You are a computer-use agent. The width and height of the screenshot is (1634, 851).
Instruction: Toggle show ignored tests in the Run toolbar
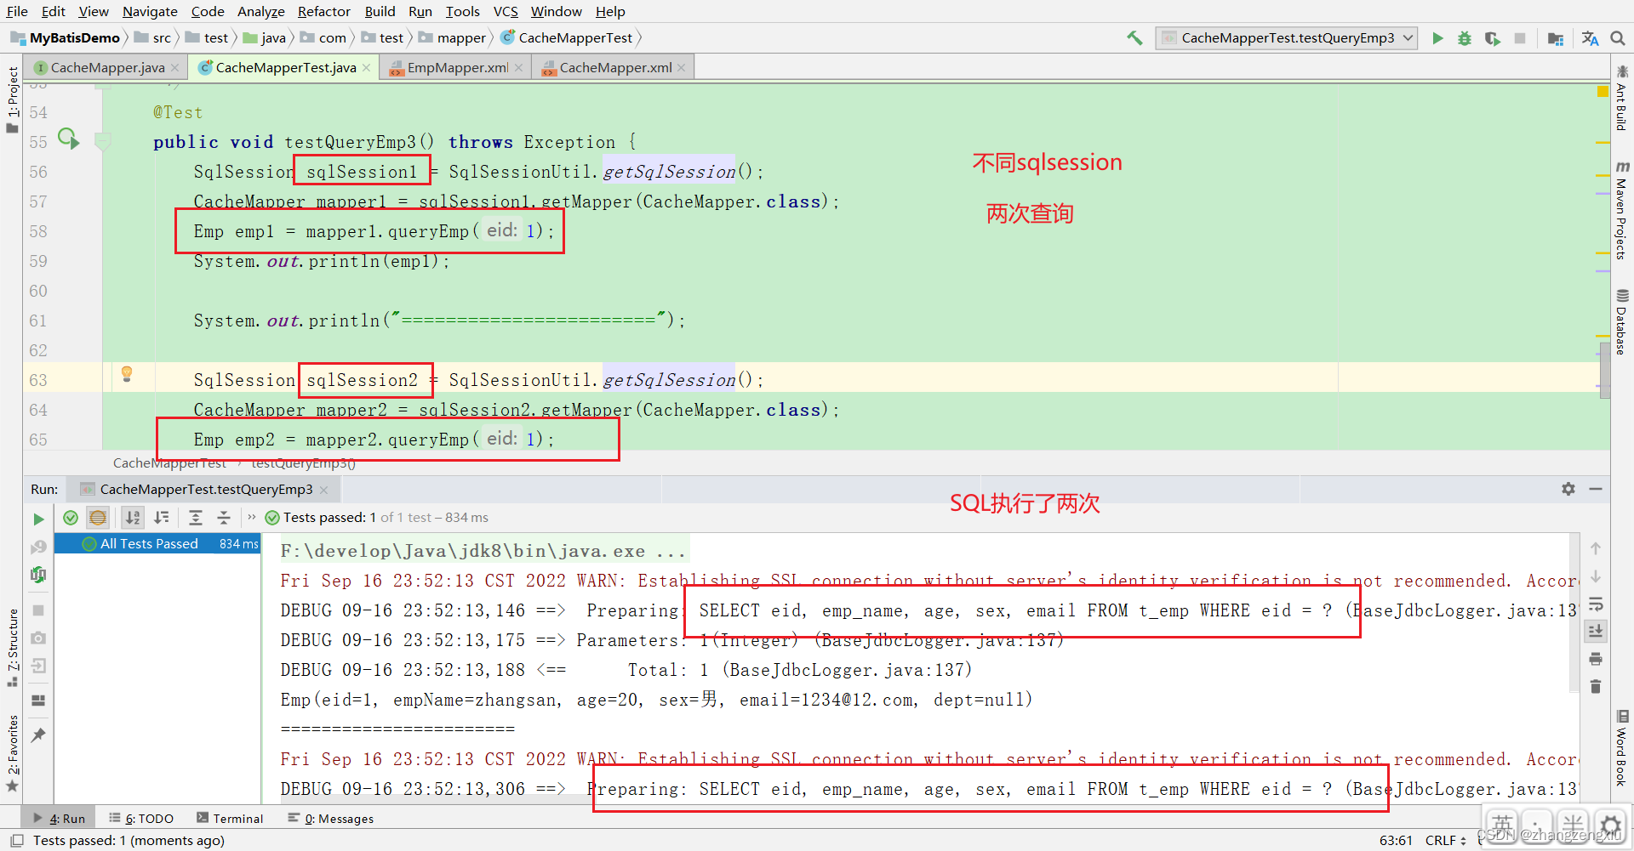(x=98, y=517)
